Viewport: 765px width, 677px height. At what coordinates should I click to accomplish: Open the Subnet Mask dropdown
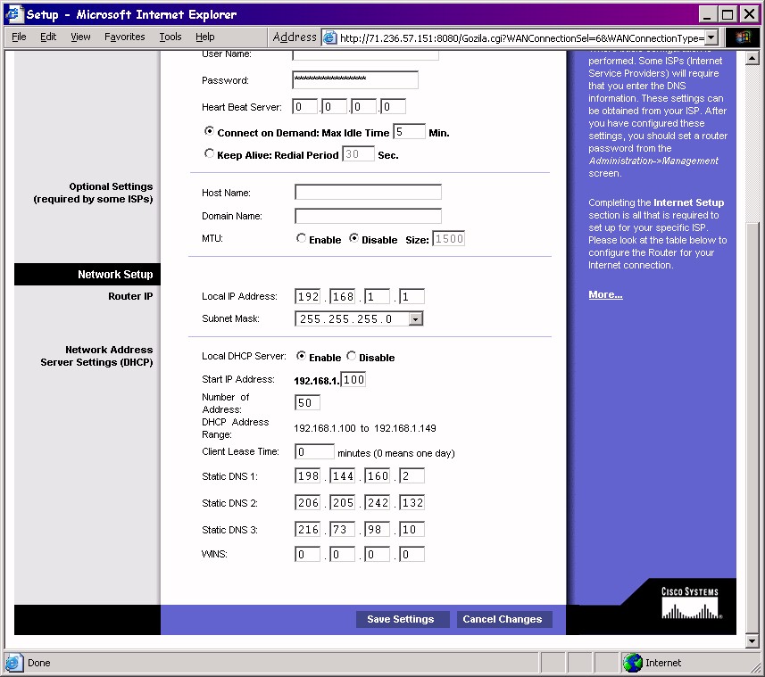(416, 318)
